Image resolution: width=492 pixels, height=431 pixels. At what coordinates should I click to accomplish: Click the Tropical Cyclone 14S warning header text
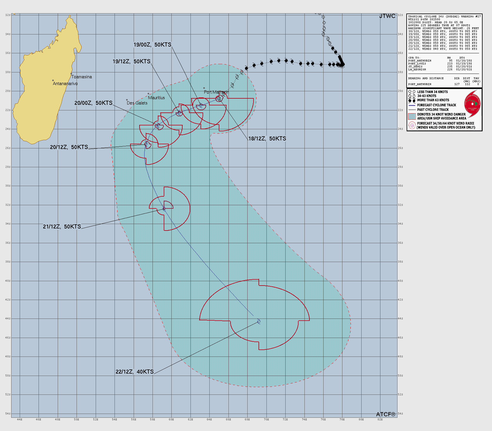pos(444,16)
